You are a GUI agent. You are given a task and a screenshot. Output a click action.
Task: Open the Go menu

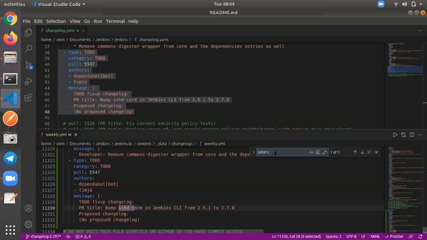(87, 21)
